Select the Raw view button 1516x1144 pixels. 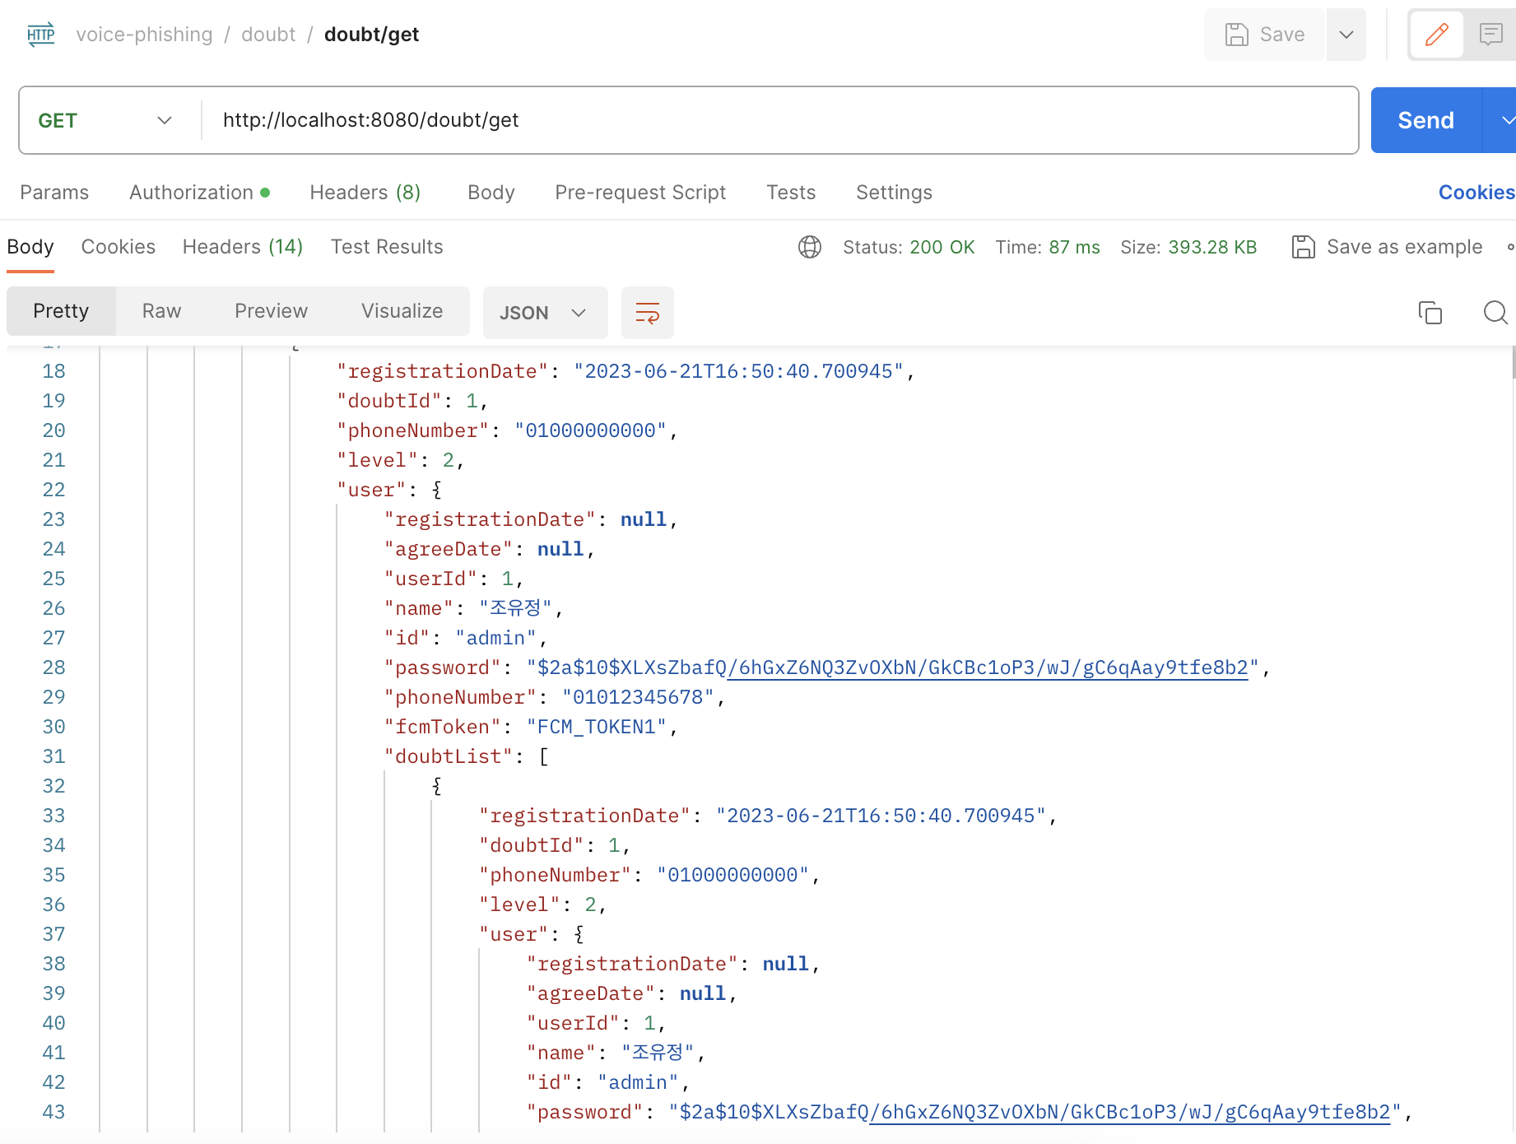[x=161, y=311]
